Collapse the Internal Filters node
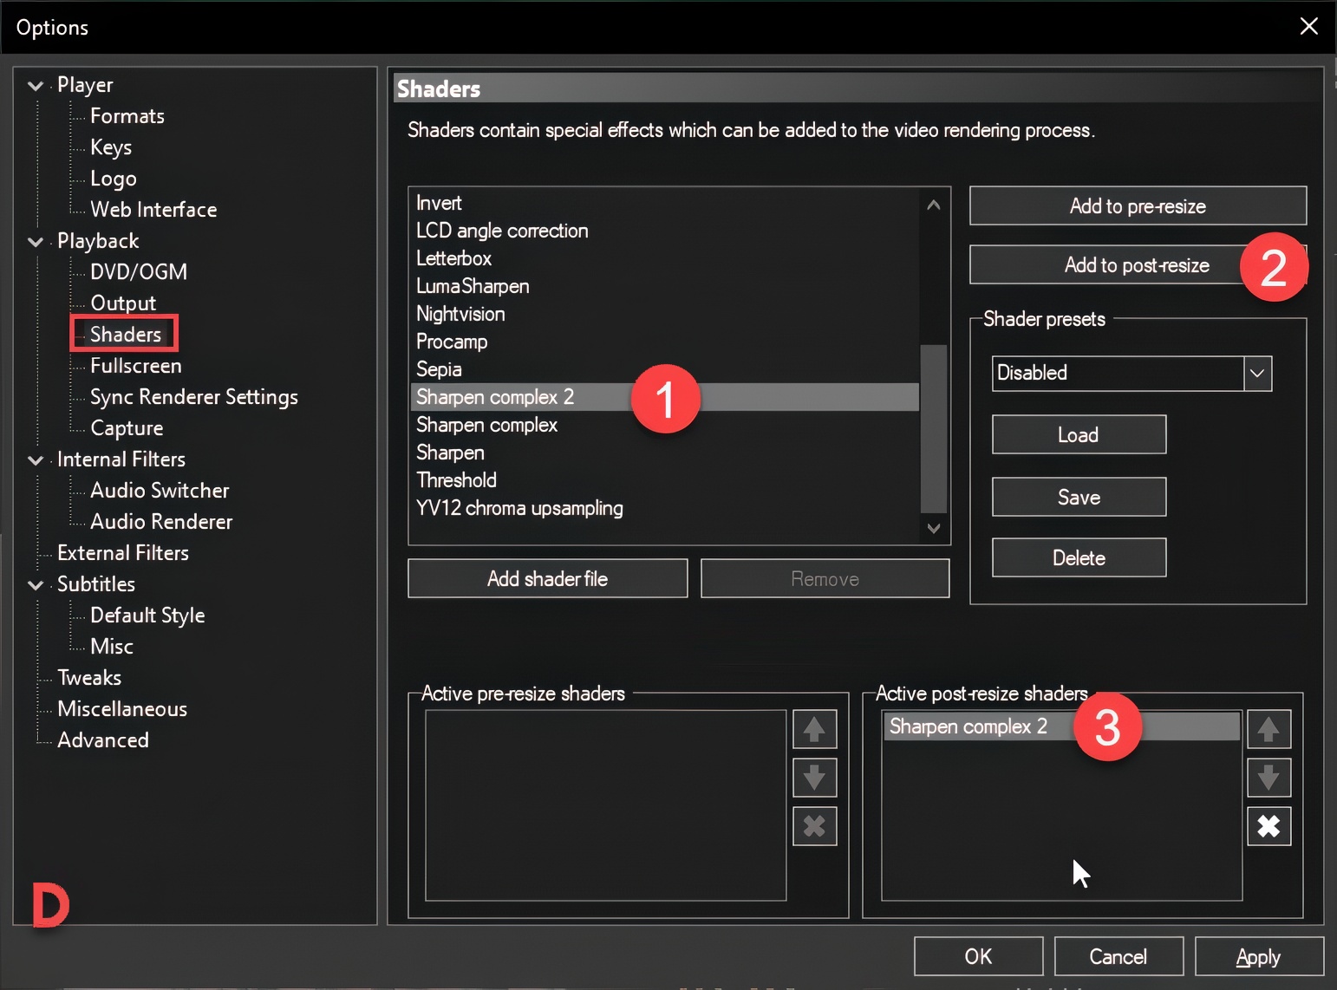Viewport: 1337px width, 990px height. (x=36, y=459)
